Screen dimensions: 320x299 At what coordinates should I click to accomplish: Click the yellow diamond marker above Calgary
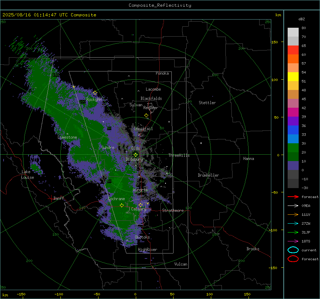point(140,205)
